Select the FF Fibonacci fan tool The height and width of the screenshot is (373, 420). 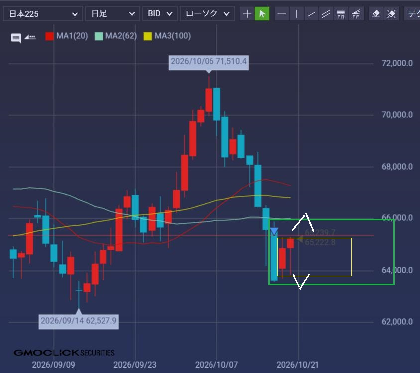click(x=356, y=13)
